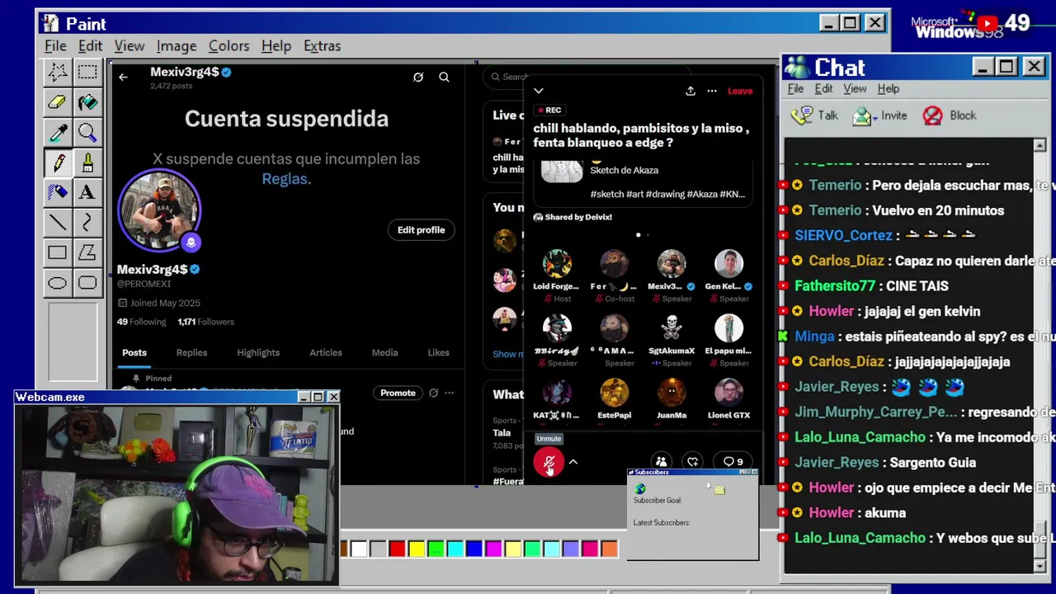Click the Invite button in Chat
Screen dimensions: 1056x594
[879, 115]
